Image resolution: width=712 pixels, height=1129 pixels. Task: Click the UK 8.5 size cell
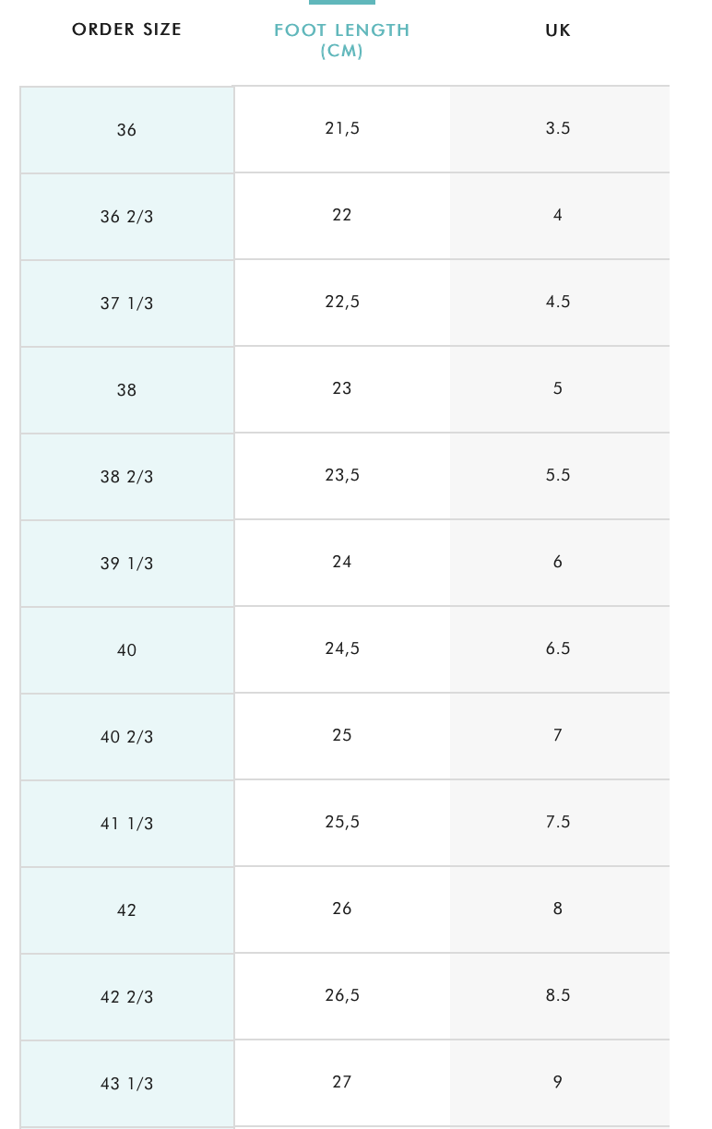tap(558, 995)
